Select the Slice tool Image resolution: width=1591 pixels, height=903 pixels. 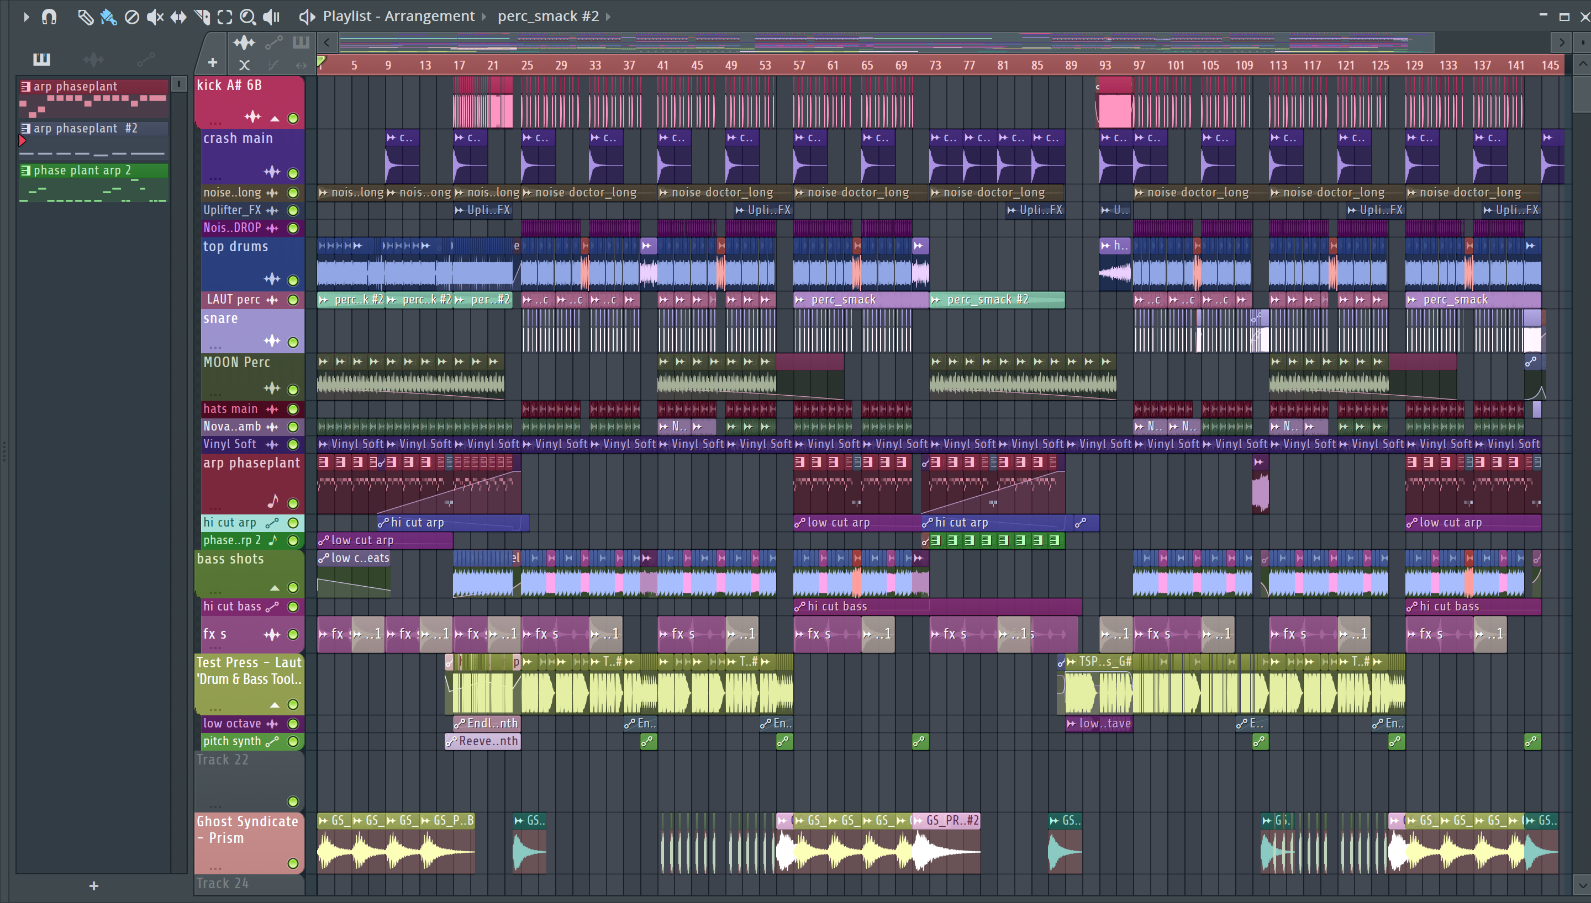[202, 17]
